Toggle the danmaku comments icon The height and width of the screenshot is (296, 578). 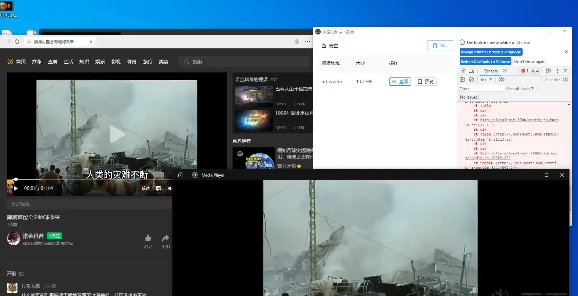pos(158,188)
